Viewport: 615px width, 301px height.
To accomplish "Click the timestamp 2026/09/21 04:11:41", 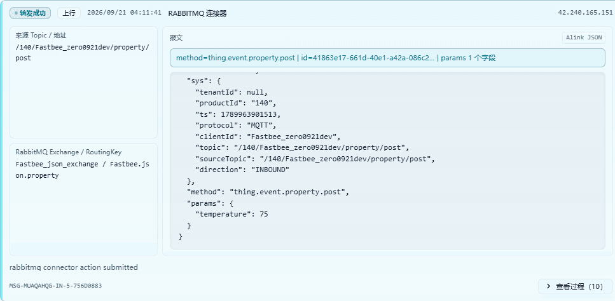I will coord(124,13).
